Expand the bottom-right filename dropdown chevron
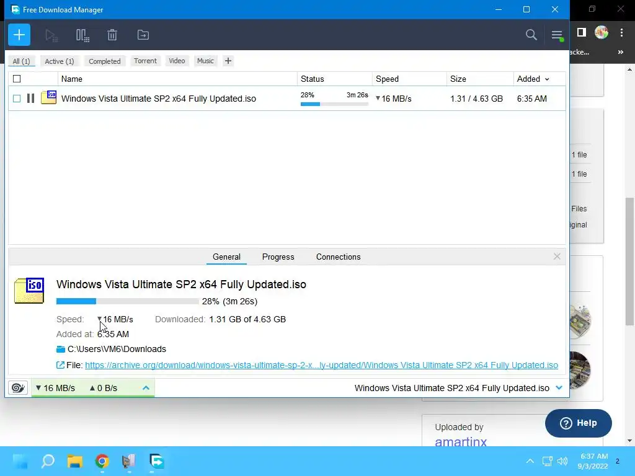Screen dimensions: 635x476 [559, 388]
